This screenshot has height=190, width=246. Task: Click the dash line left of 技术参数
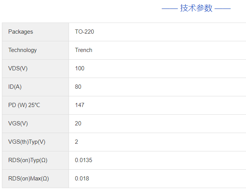coord(170,8)
